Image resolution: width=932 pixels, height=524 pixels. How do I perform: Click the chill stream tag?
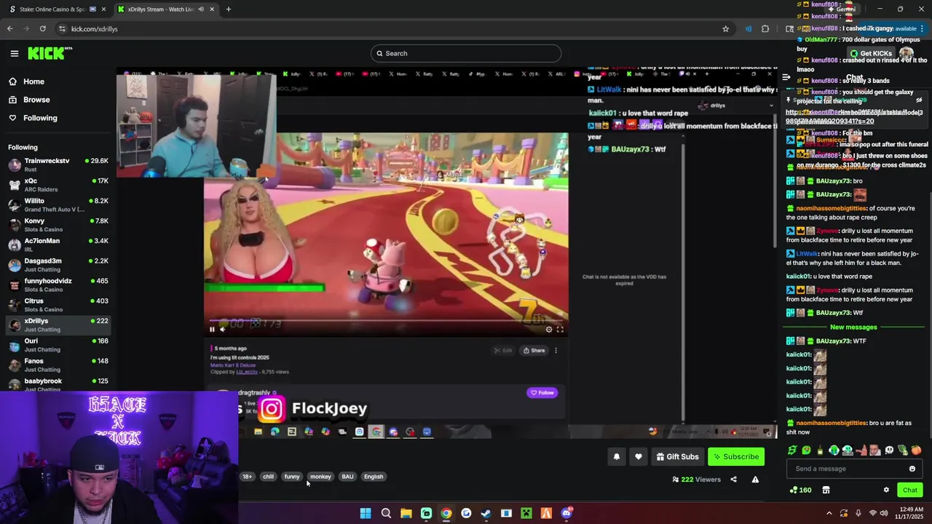(268, 477)
